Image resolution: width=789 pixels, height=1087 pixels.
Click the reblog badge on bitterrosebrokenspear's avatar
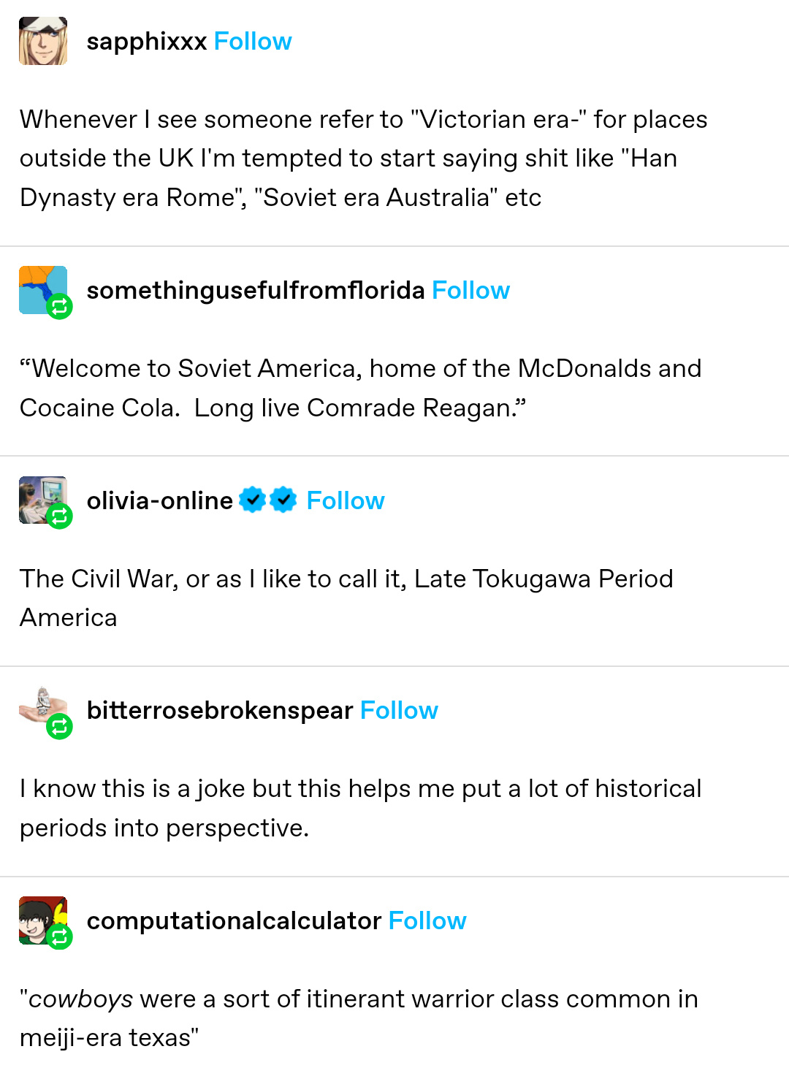click(59, 727)
